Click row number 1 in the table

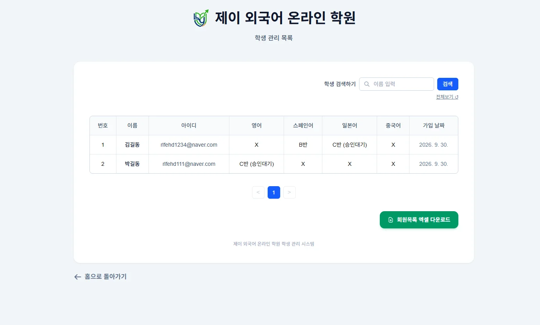[103, 145]
